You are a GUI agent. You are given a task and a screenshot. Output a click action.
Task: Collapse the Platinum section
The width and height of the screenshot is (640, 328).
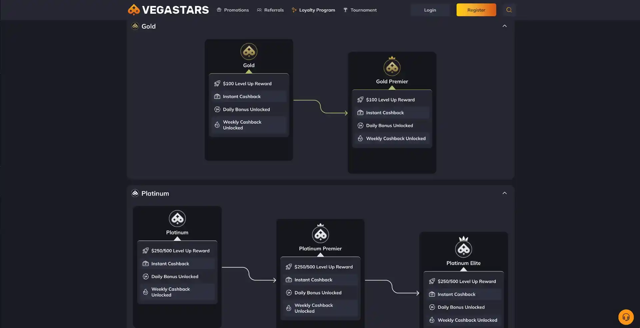coord(504,193)
